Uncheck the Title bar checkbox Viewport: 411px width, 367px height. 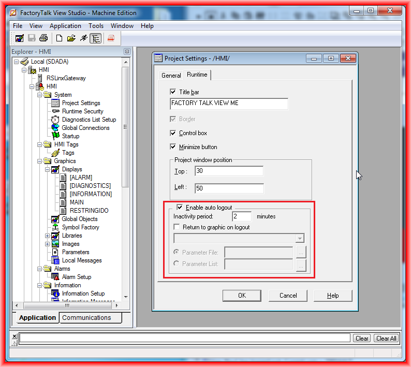click(x=173, y=92)
